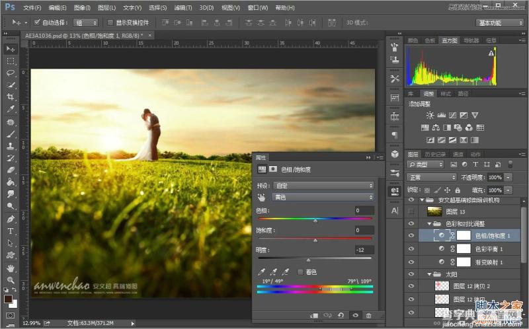Click the subtract-from-sample eyedropper
The height and width of the screenshot is (329, 529).
tap(286, 272)
